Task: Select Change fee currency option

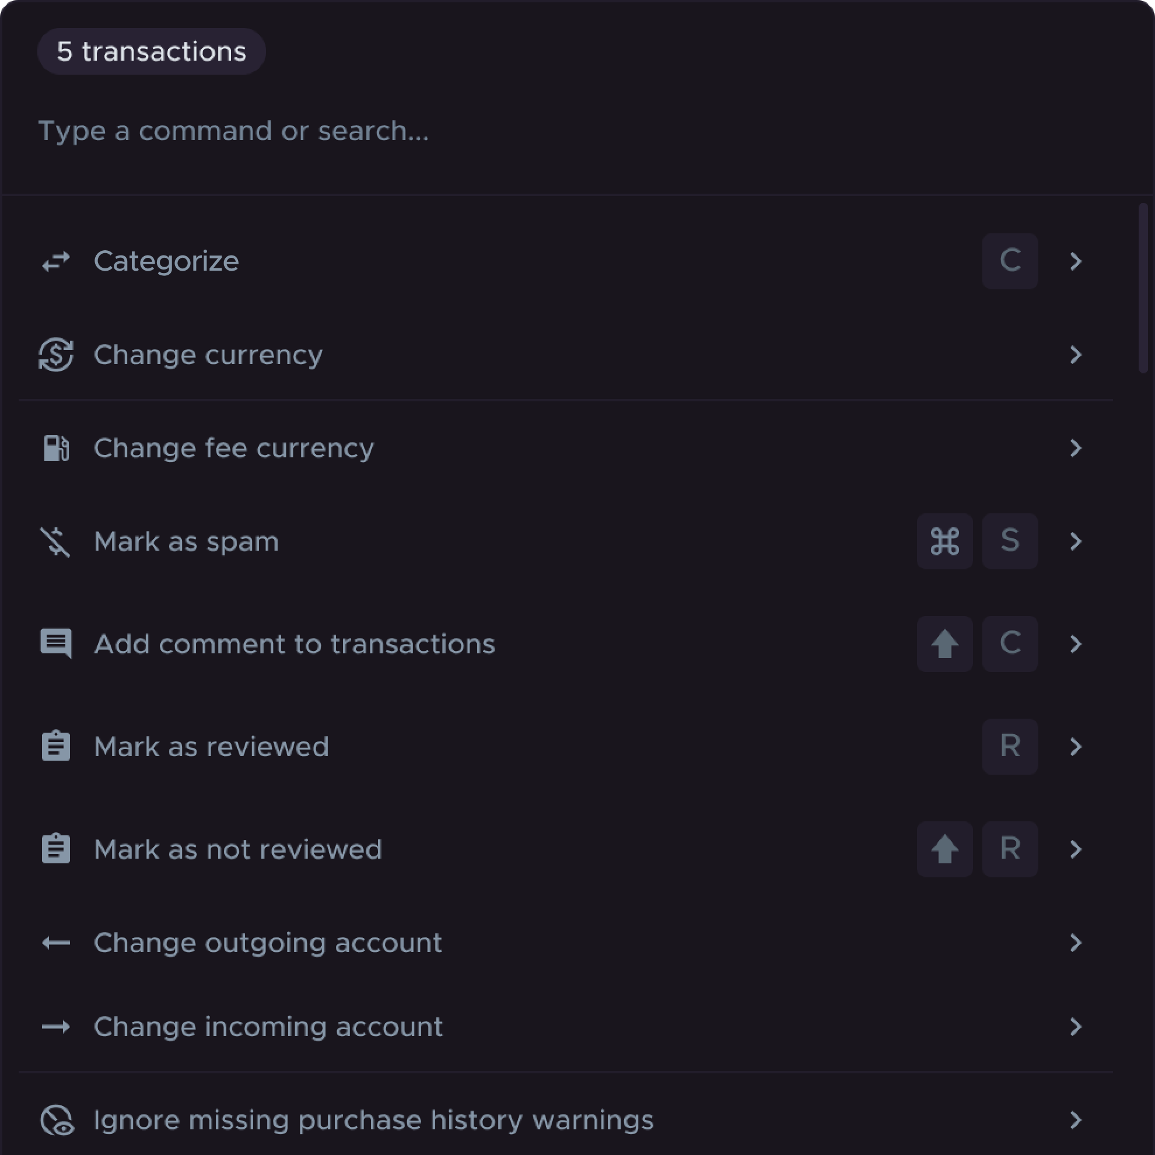Action: [234, 449]
